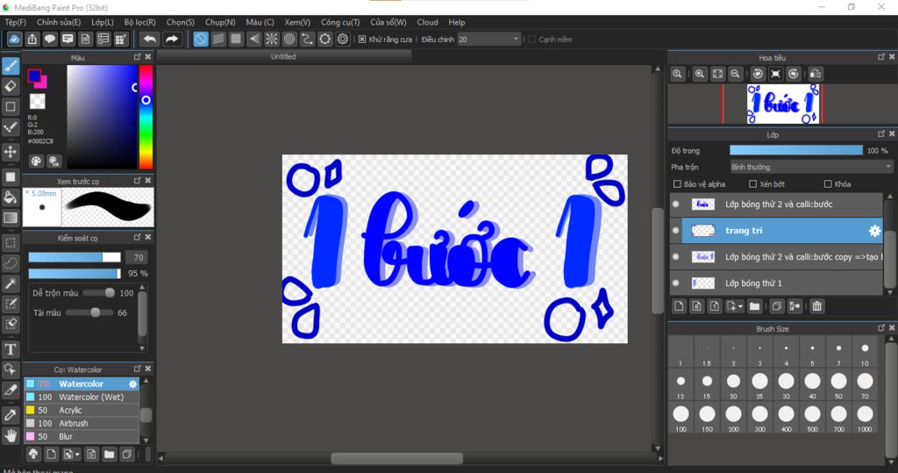Viewport: 898px width, 473px height.
Task: Open the Tệp(F) menu
Action: click(16, 22)
